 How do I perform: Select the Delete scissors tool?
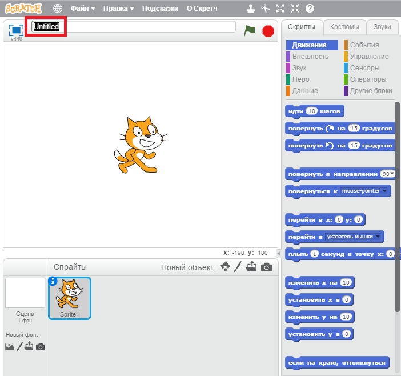coord(266,9)
